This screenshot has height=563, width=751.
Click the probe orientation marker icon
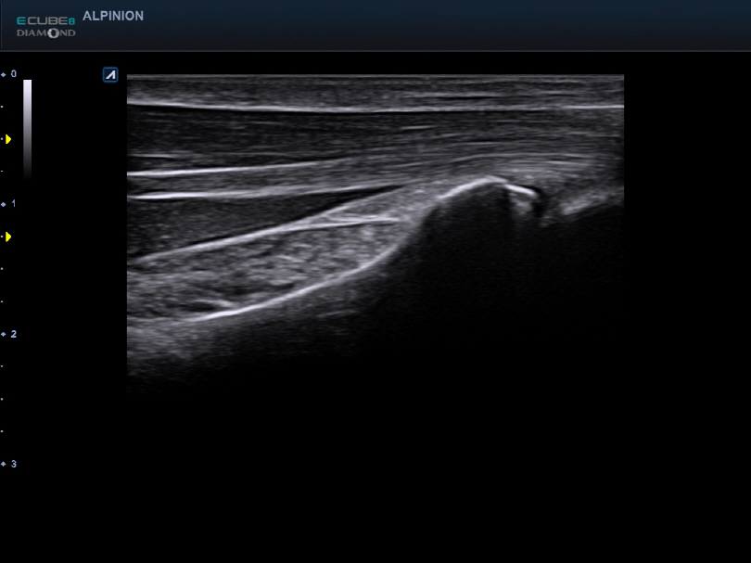coord(110,75)
